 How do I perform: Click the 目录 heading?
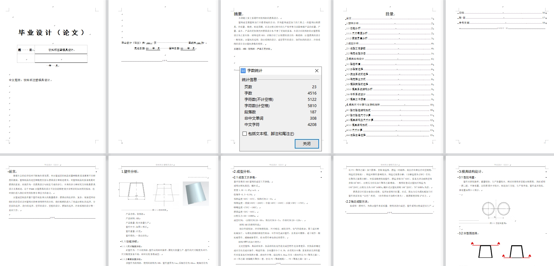tap(389, 14)
